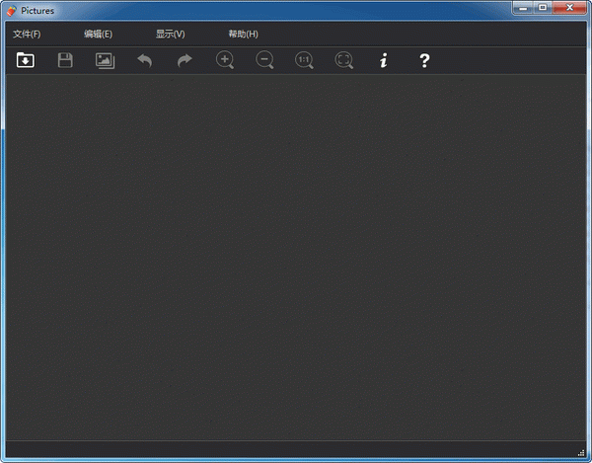Zoom in with the plus magnifier
Screen dimensions: 592x463
click(225, 60)
